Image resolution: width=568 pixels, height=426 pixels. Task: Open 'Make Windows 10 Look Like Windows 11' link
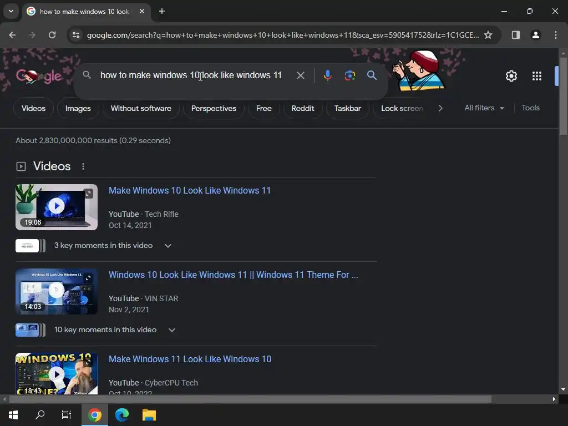tap(190, 191)
